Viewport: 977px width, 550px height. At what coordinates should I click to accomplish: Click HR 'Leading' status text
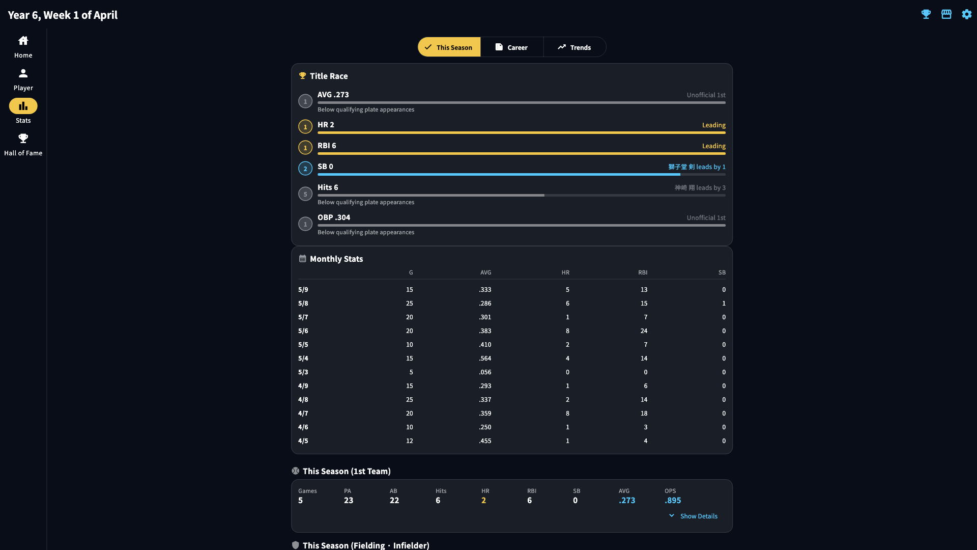[714, 125]
